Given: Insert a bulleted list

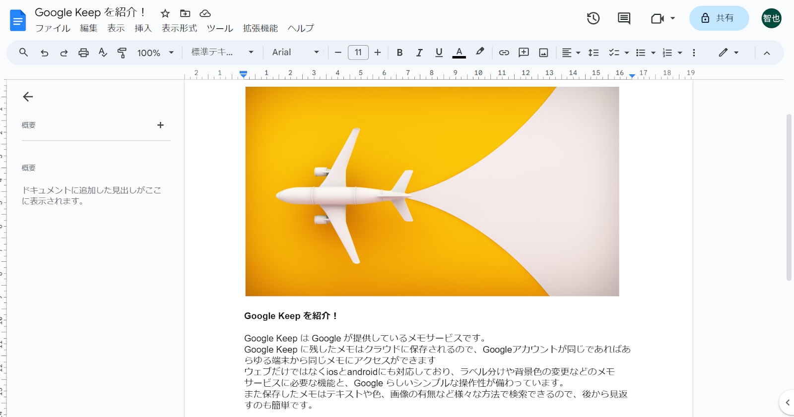Looking at the screenshot, I should tap(641, 53).
